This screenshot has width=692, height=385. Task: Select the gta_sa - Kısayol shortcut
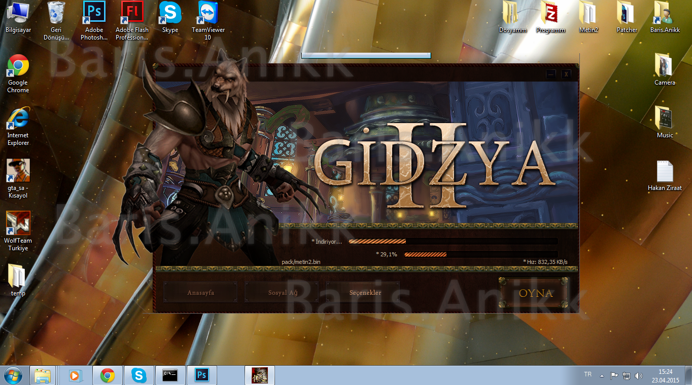pyautogui.click(x=18, y=179)
